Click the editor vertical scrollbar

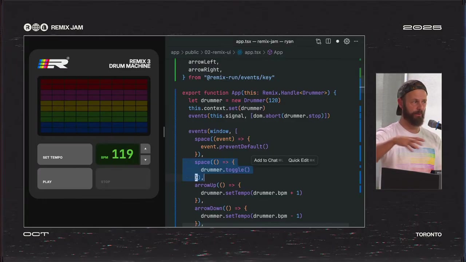point(360,142)
